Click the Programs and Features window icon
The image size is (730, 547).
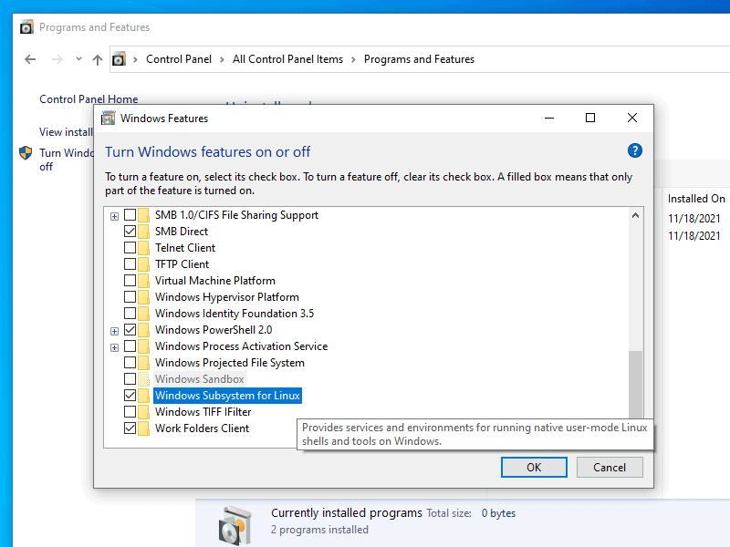pos(27,27)
